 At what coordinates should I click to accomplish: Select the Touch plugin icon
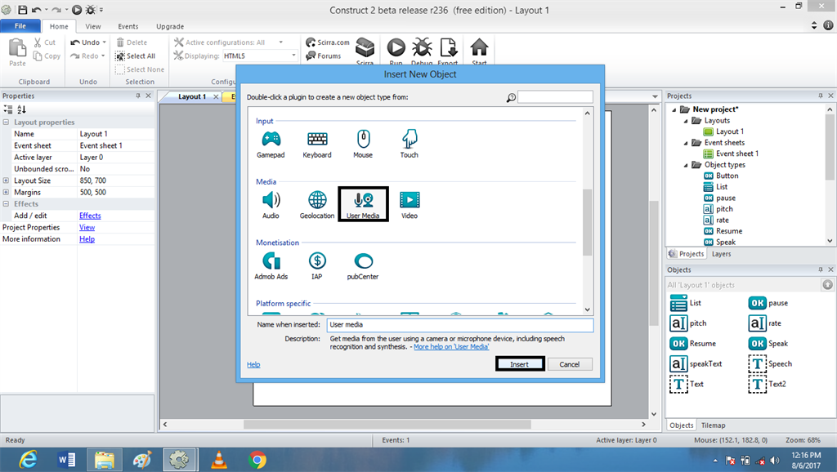[x=410, y=139]
